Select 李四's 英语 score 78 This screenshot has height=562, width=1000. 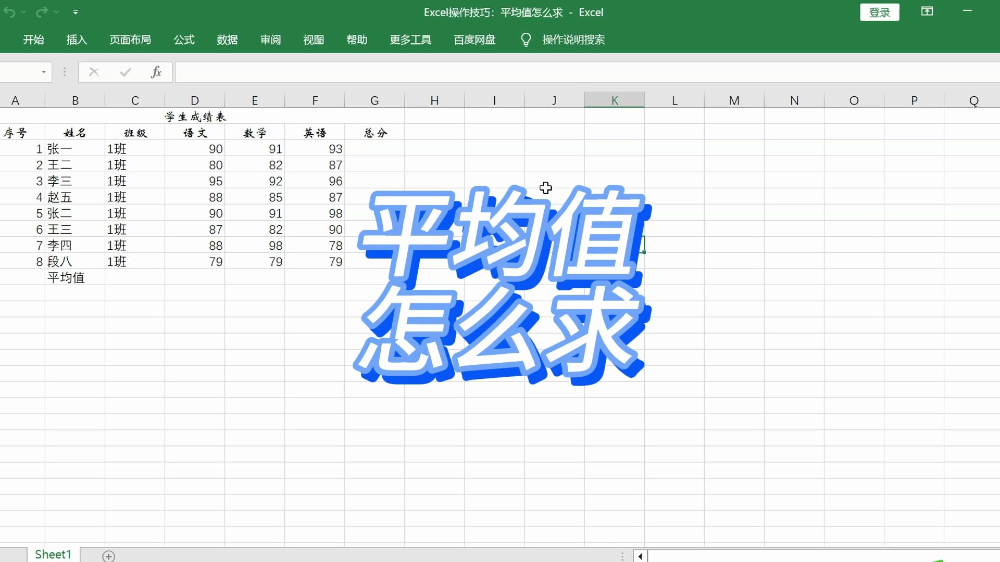[x=315, y=246]
